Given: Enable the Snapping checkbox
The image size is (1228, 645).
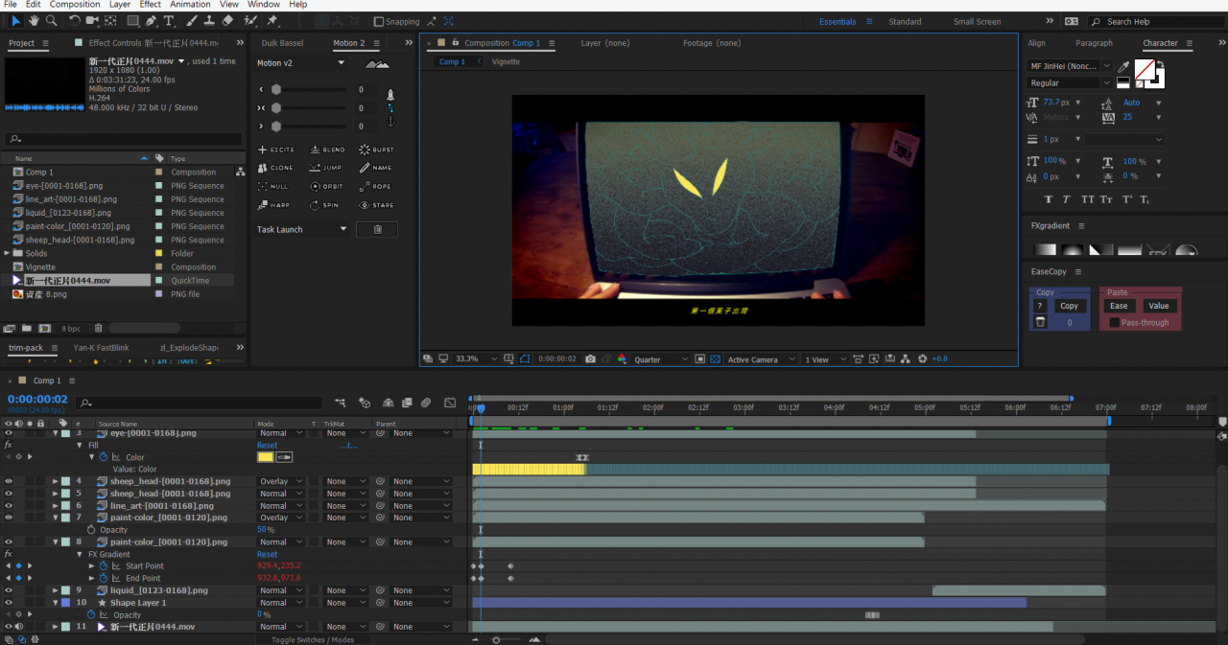Looking at the screenshot, I should (x=379, y=21).
